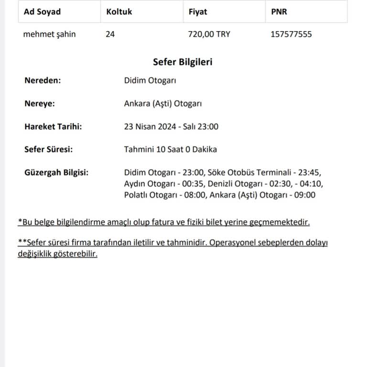Viewport: 367px width, 367px height.
Task: Click seat number 24
Action: tap(110, 34)
